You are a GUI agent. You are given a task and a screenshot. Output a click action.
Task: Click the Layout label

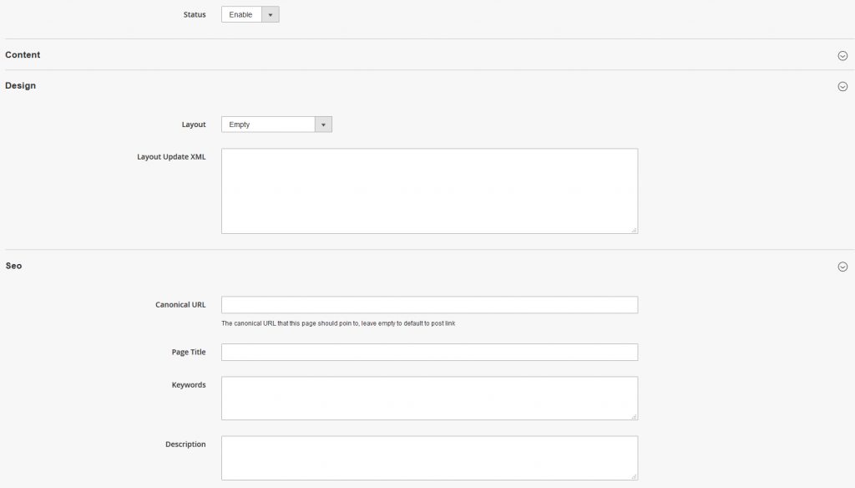click(x=194, y=125)
